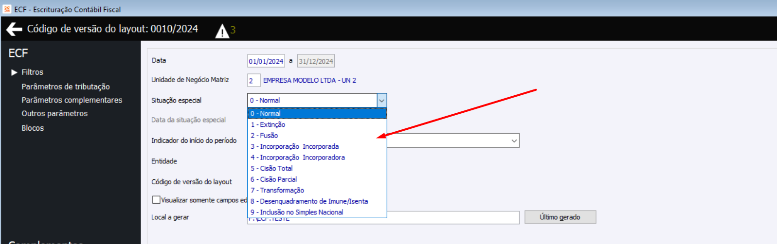Click the Último gerado button
Viewport: 777px width, 244px height.
click(x=560, y=217)
